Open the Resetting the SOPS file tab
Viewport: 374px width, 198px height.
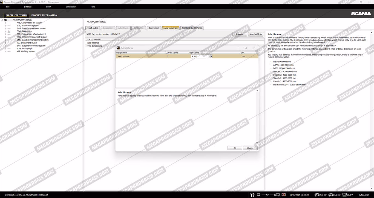[192, 28]
